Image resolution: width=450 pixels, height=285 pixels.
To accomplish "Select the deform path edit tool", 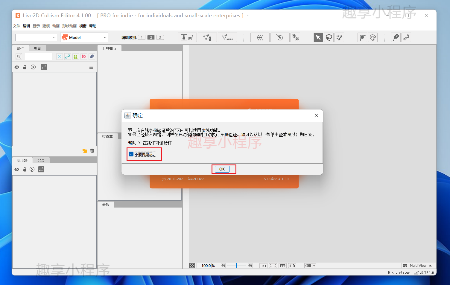I will tap(396, 37).
